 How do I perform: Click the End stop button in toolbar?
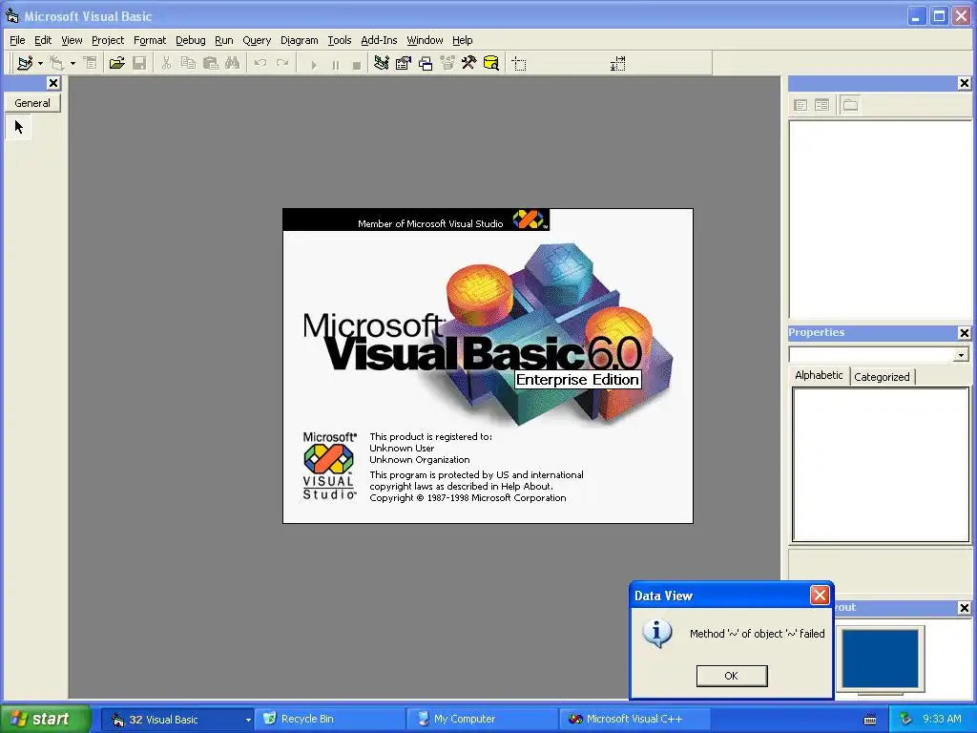(357, 64)
